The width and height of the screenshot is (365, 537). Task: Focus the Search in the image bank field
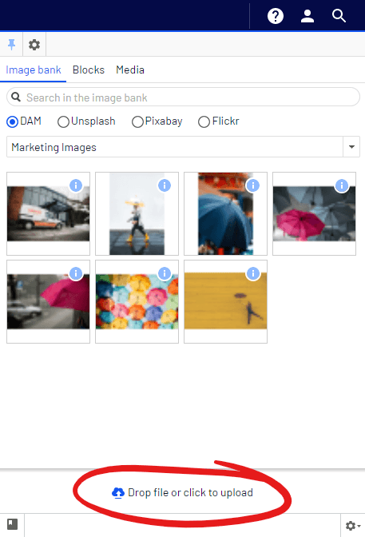183,97
